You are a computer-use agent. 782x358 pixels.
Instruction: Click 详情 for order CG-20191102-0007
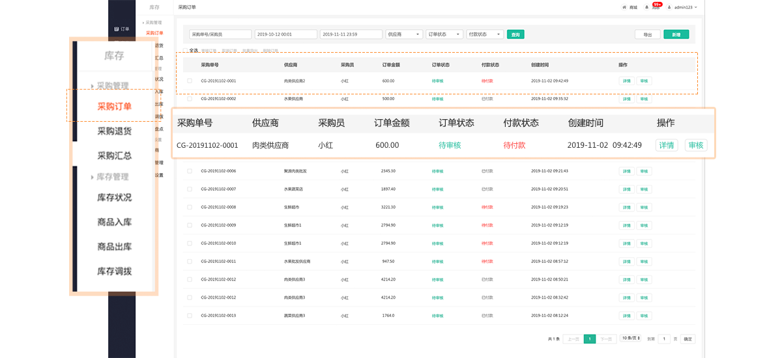[x=626, y=189]
